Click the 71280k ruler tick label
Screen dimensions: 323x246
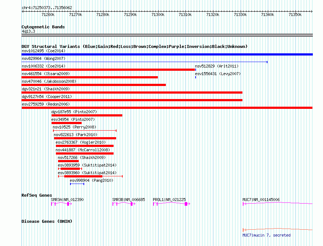[x=103, y=15]
